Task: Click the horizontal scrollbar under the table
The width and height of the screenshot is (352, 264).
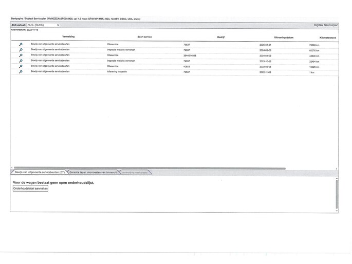Action: point(150,168)
